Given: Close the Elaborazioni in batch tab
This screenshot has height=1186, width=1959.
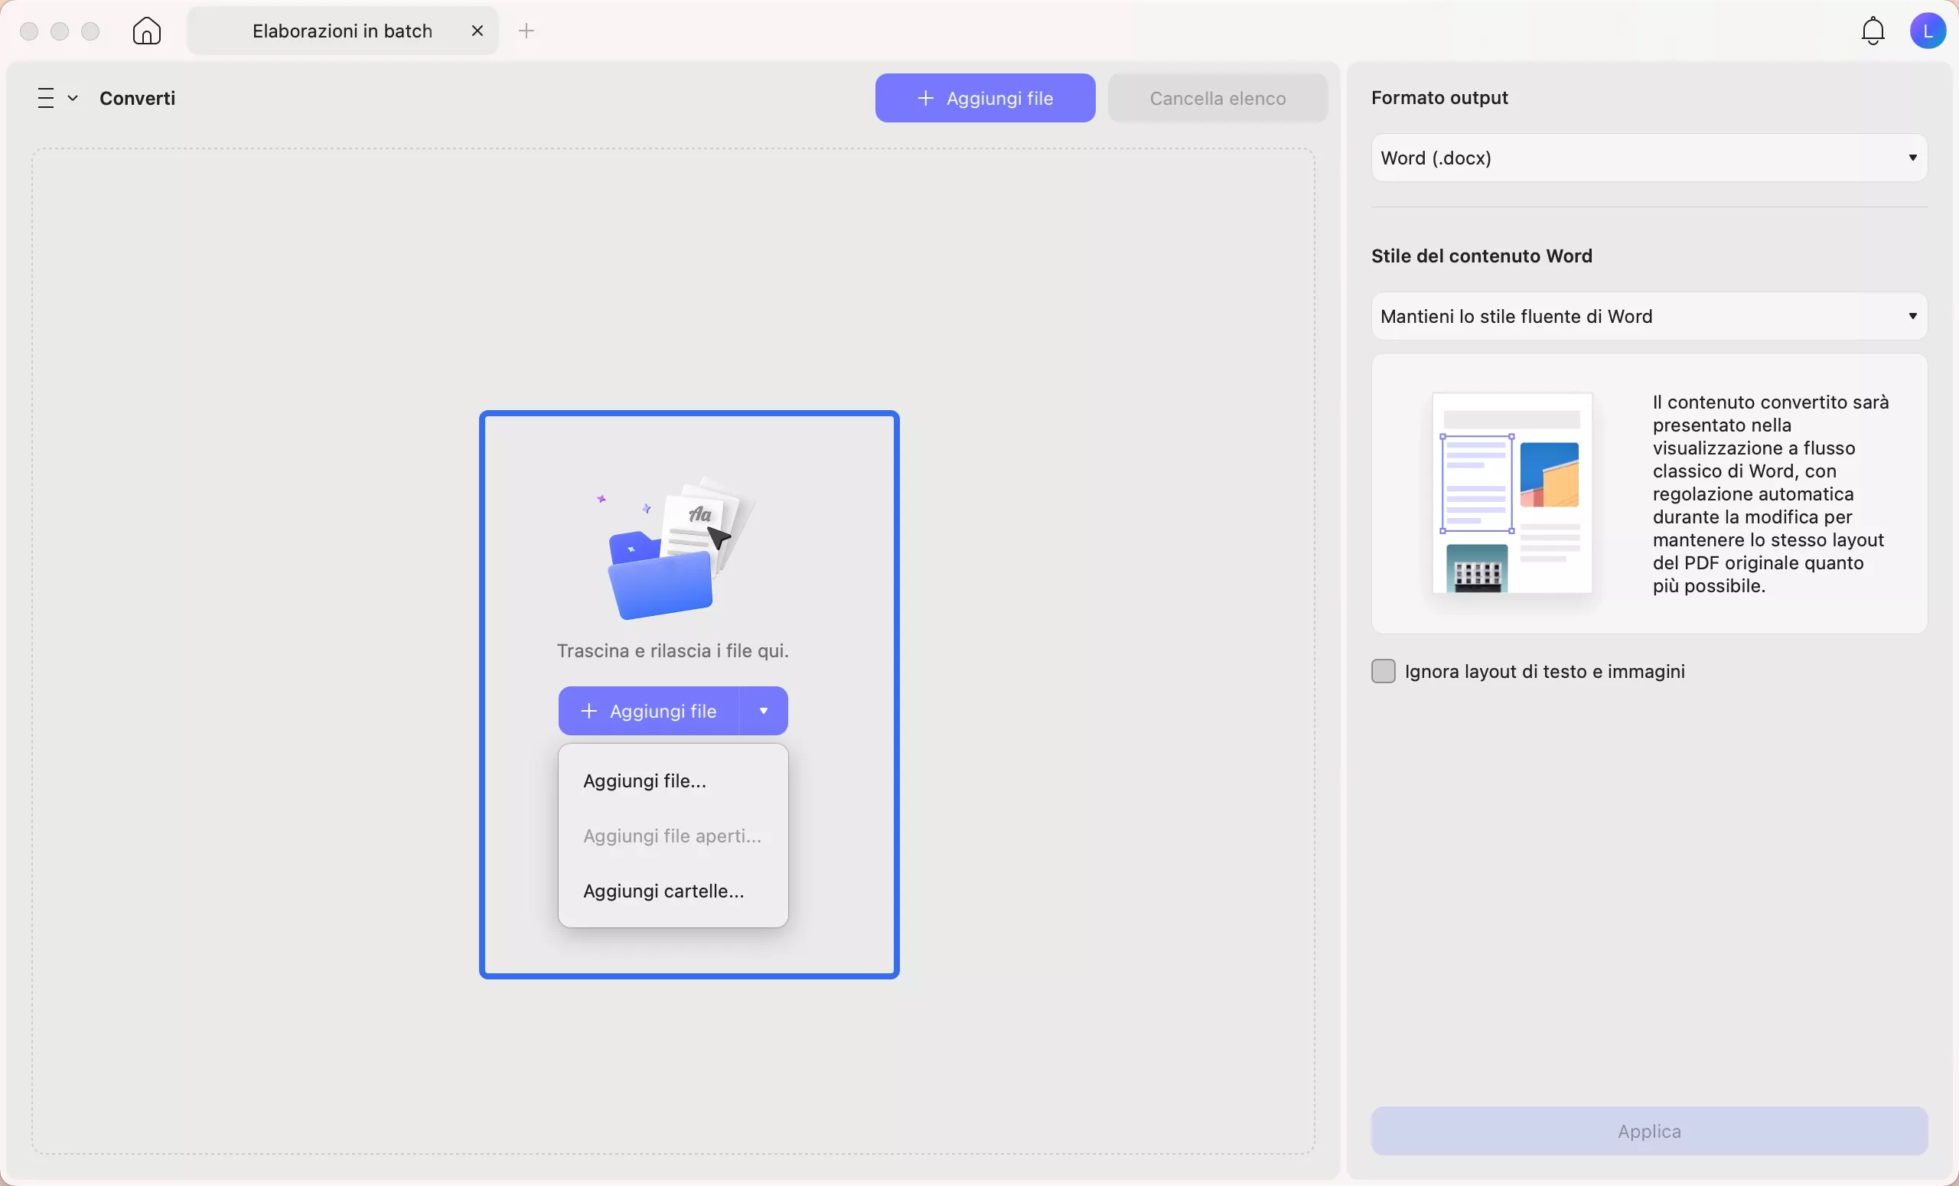Looking at the screenshot, I should click(x=477, y=30).
